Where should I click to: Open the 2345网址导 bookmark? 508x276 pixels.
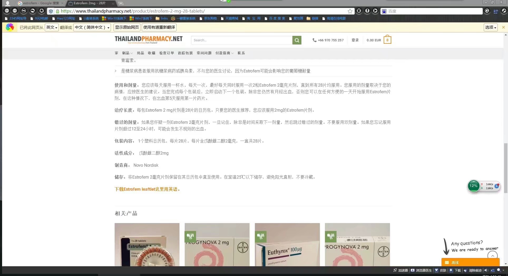coord(16,18)
